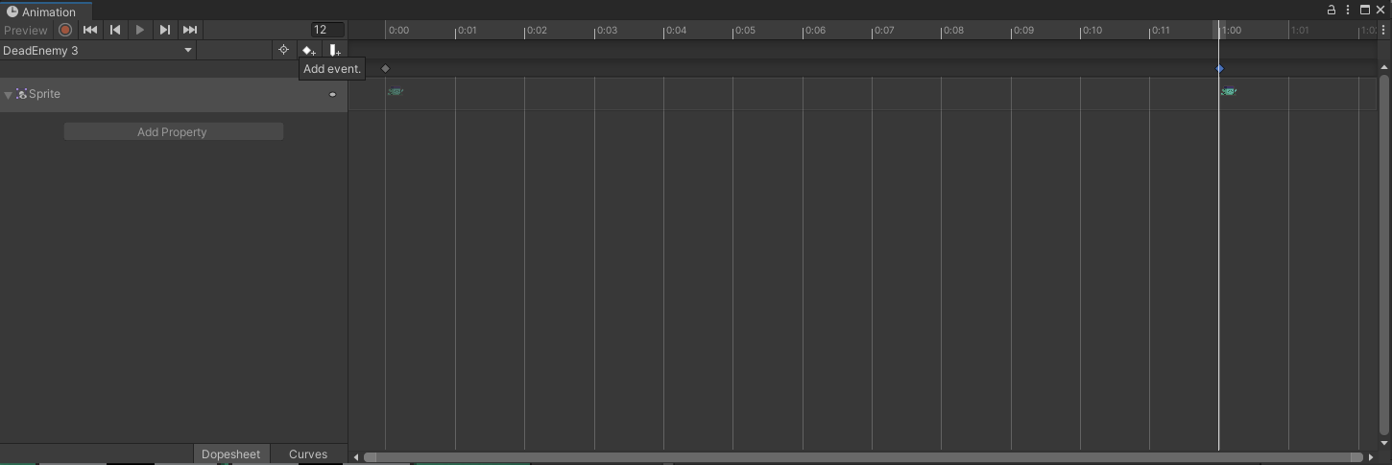
Task: Click the horizontal timeline scrollbar
Action: [862, 457]
